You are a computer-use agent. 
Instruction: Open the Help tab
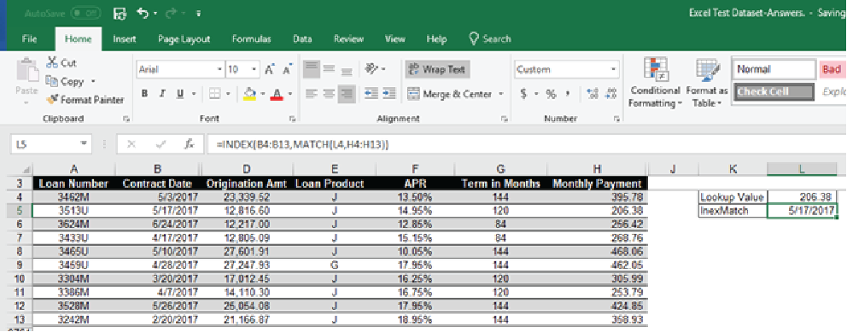tap(436, 39)
